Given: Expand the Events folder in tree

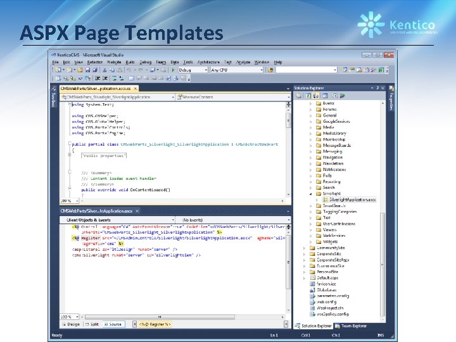Looking at the screenshot, I should 310,103.
